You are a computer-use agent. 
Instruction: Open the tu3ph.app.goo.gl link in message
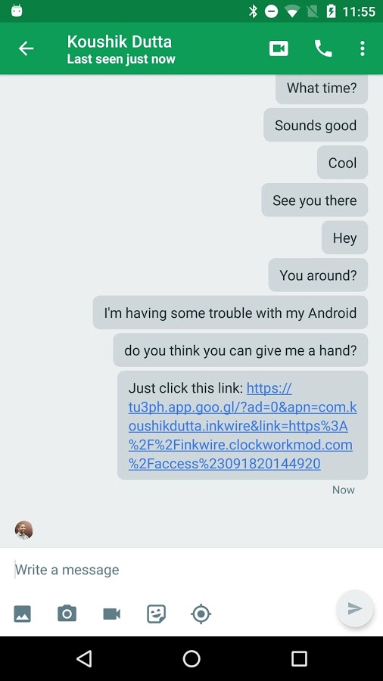pos(242,425)
